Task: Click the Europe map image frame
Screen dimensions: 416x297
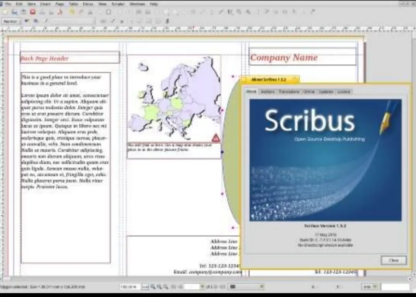Action: tap(174, 98)
